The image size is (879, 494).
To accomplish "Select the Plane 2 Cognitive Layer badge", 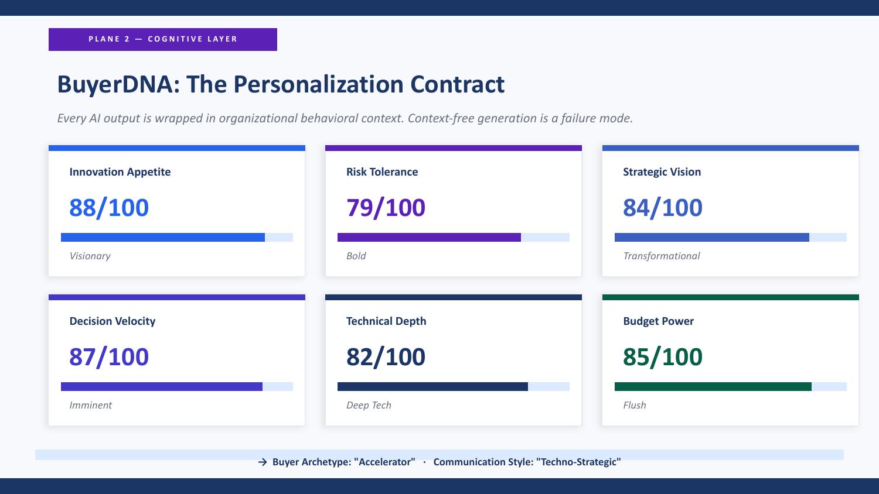I will coord(163,39).
